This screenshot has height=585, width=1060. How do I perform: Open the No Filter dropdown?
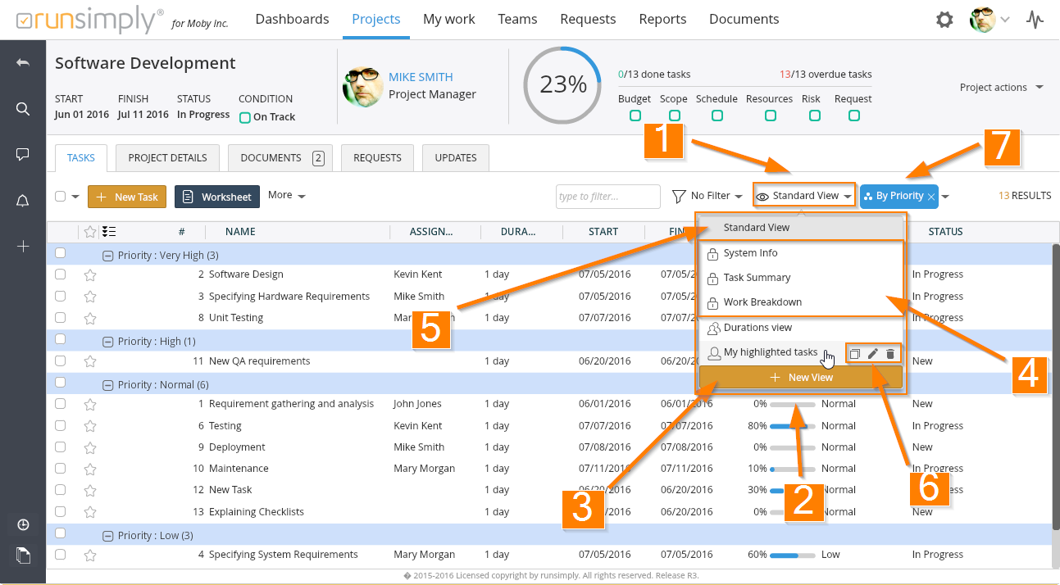click(x=707, y=196)
